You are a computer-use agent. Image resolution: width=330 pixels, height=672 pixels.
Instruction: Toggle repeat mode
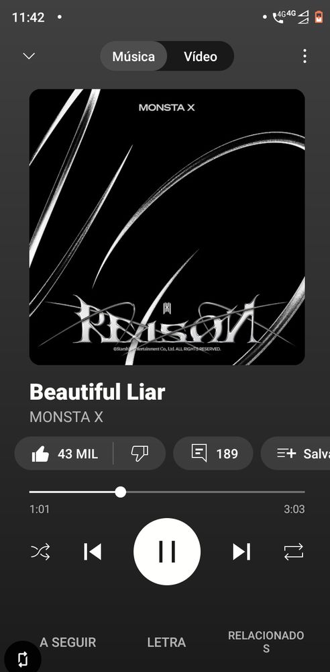(294, 552)
